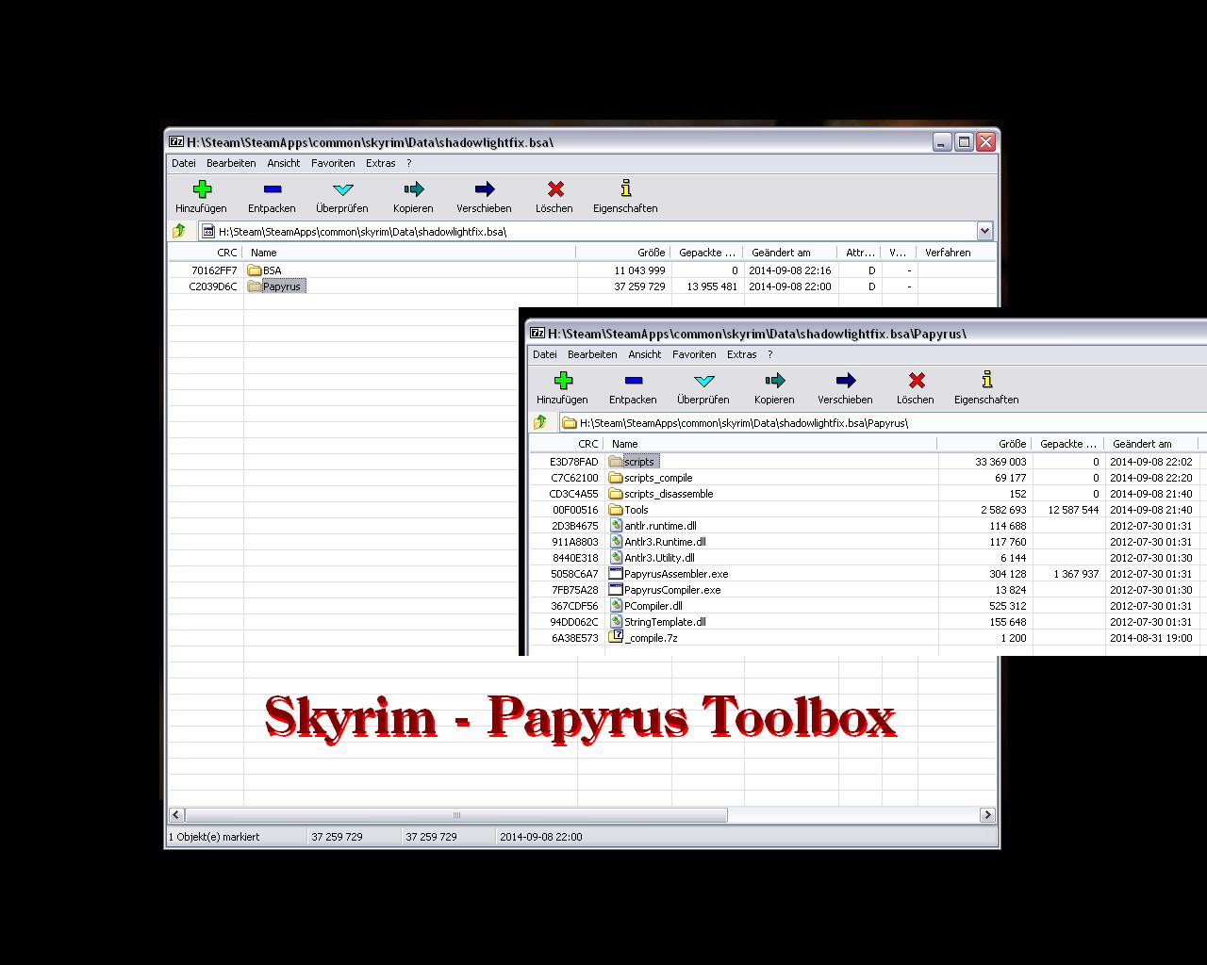This screenshot has width=1207, height=965.
Task: Click Überprüfen in the front Papyrus window
Action: [703, 388]
